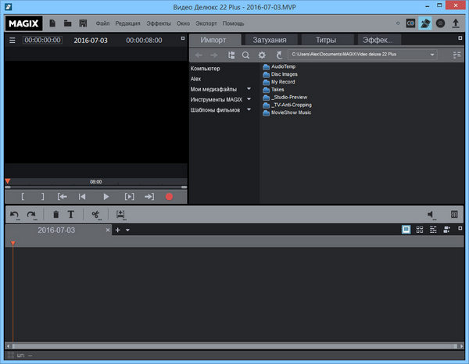Delete selection with the trash icon
This screenshot has height=364, width=469.
[55, 214]
